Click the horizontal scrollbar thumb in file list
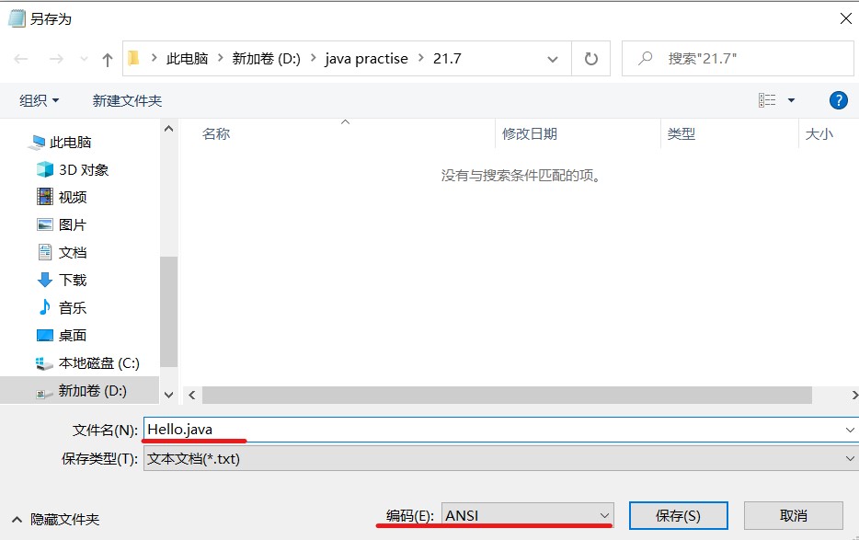The height and width of the screenshot is (540, 859). click(507, 395)
